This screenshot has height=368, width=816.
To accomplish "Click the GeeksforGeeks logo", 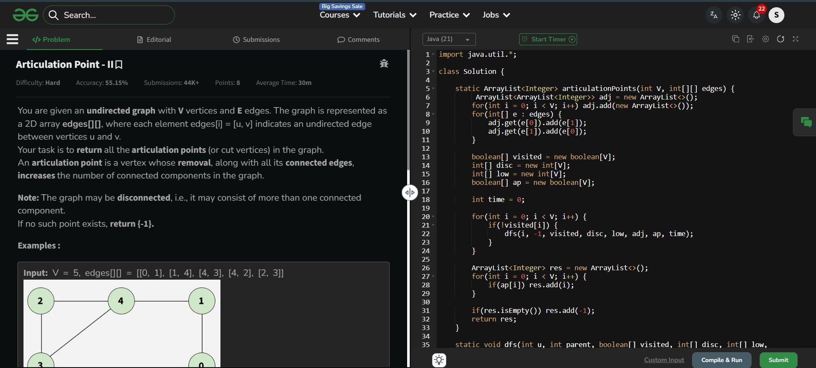I will [26, 15].
